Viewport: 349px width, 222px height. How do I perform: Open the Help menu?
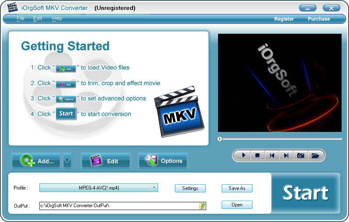coord(57,18)
